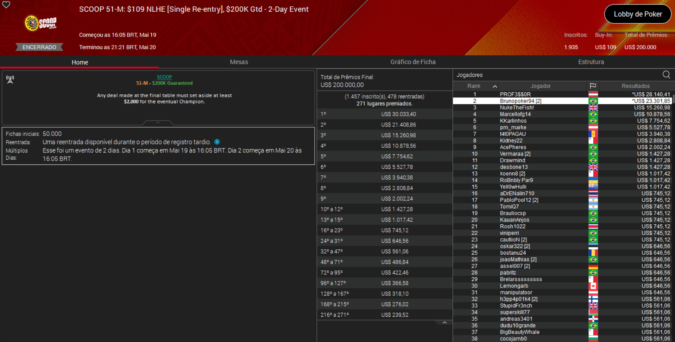This screenshot has width=675, height=342.
Task: Select player row BigBeautyWhale
Action: point(562,332)
